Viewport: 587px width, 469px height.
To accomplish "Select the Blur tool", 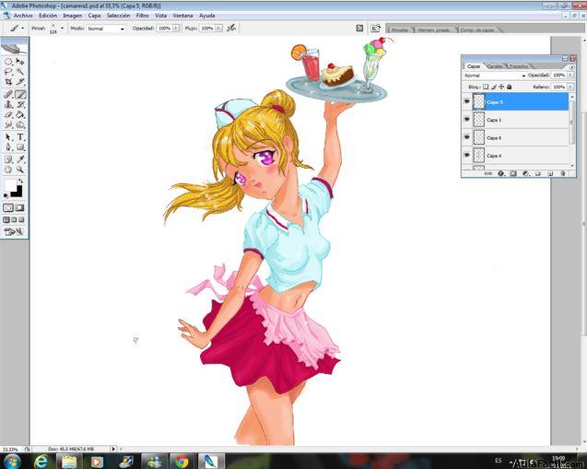I will [x=8, y=124].
